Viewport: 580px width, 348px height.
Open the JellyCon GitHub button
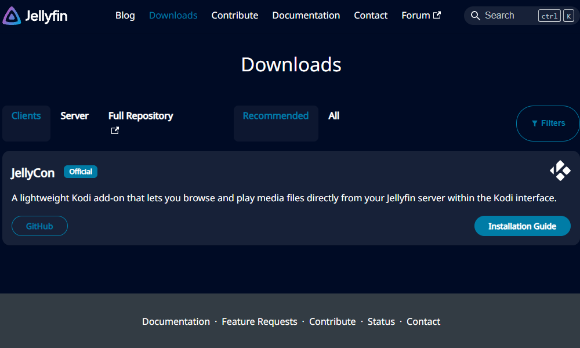click(x=39, y=226)
